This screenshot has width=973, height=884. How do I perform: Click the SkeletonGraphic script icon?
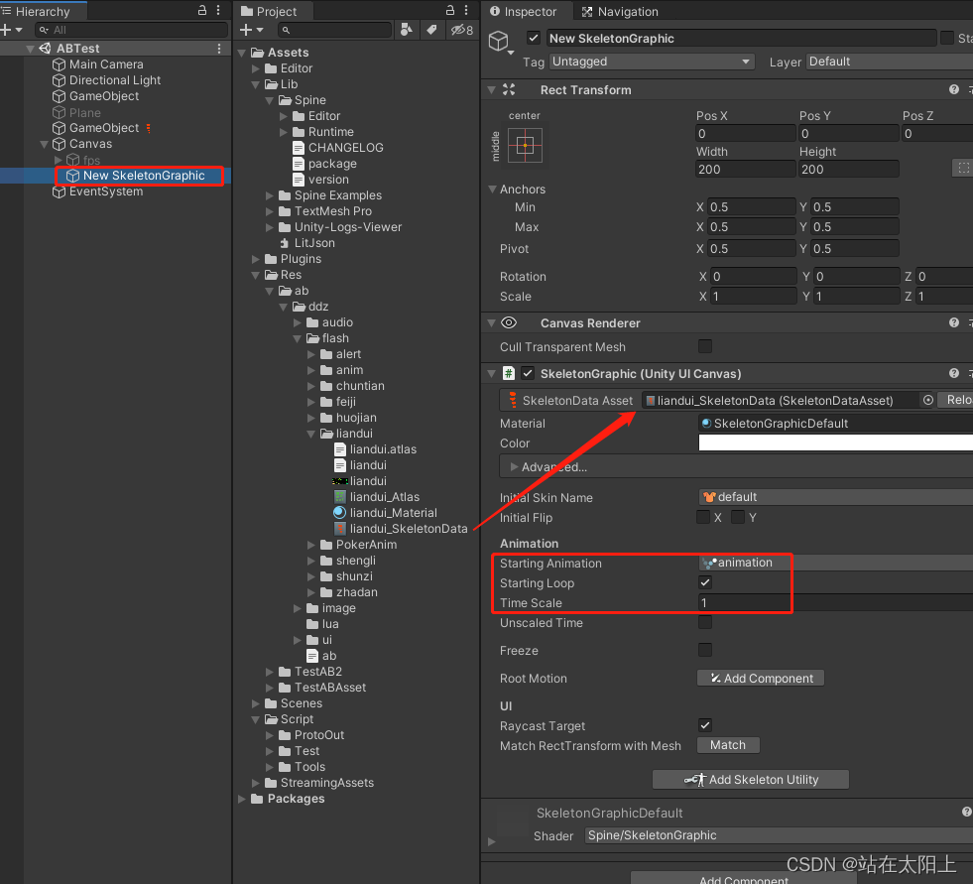508,374
